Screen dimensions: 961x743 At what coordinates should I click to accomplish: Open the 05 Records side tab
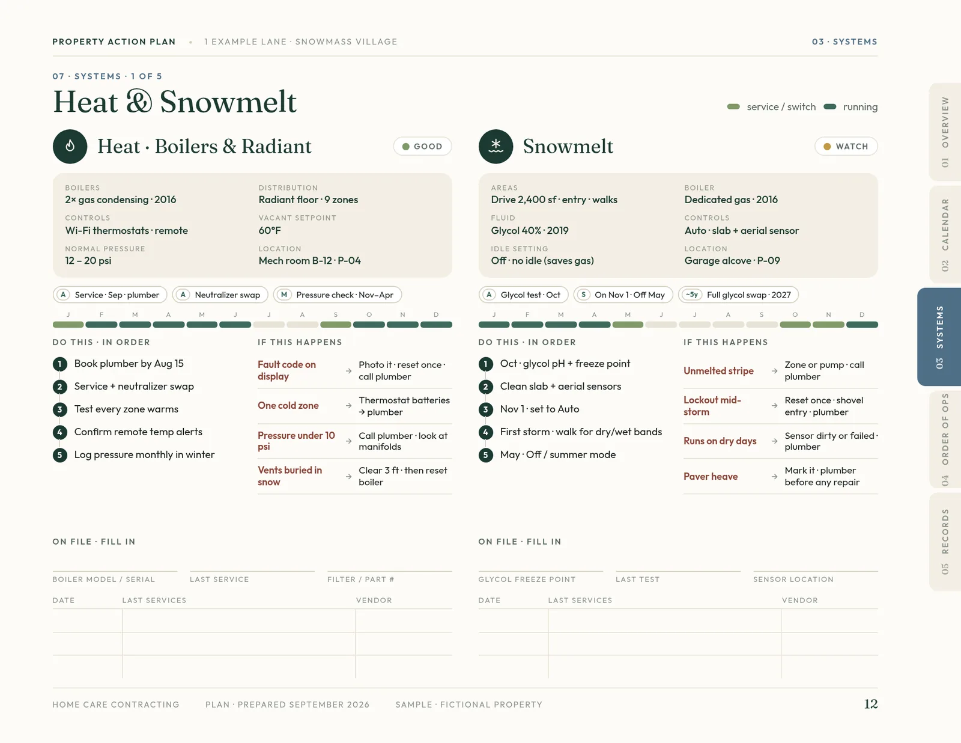945,542
